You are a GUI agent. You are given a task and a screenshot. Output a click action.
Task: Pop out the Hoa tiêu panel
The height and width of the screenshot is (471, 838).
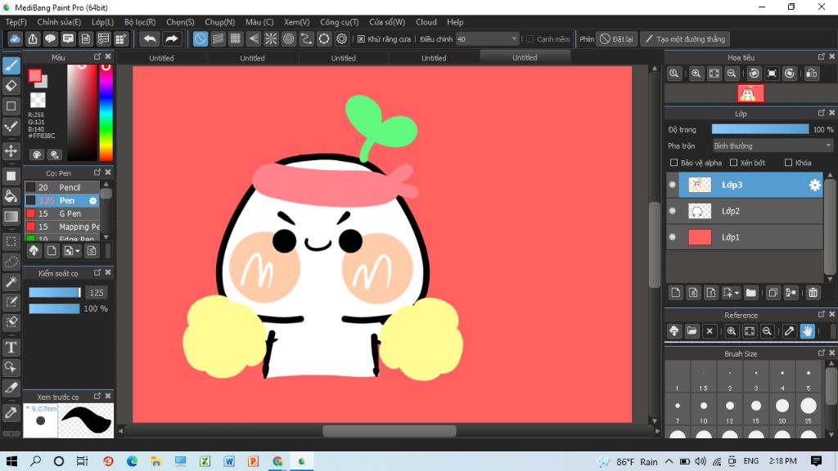click(x=822, y=56)
